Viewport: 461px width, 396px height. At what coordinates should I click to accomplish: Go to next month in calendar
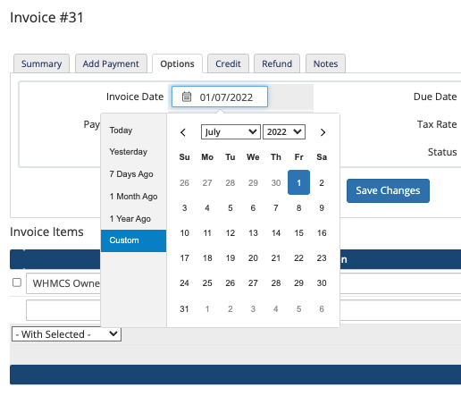pos(323,132)
